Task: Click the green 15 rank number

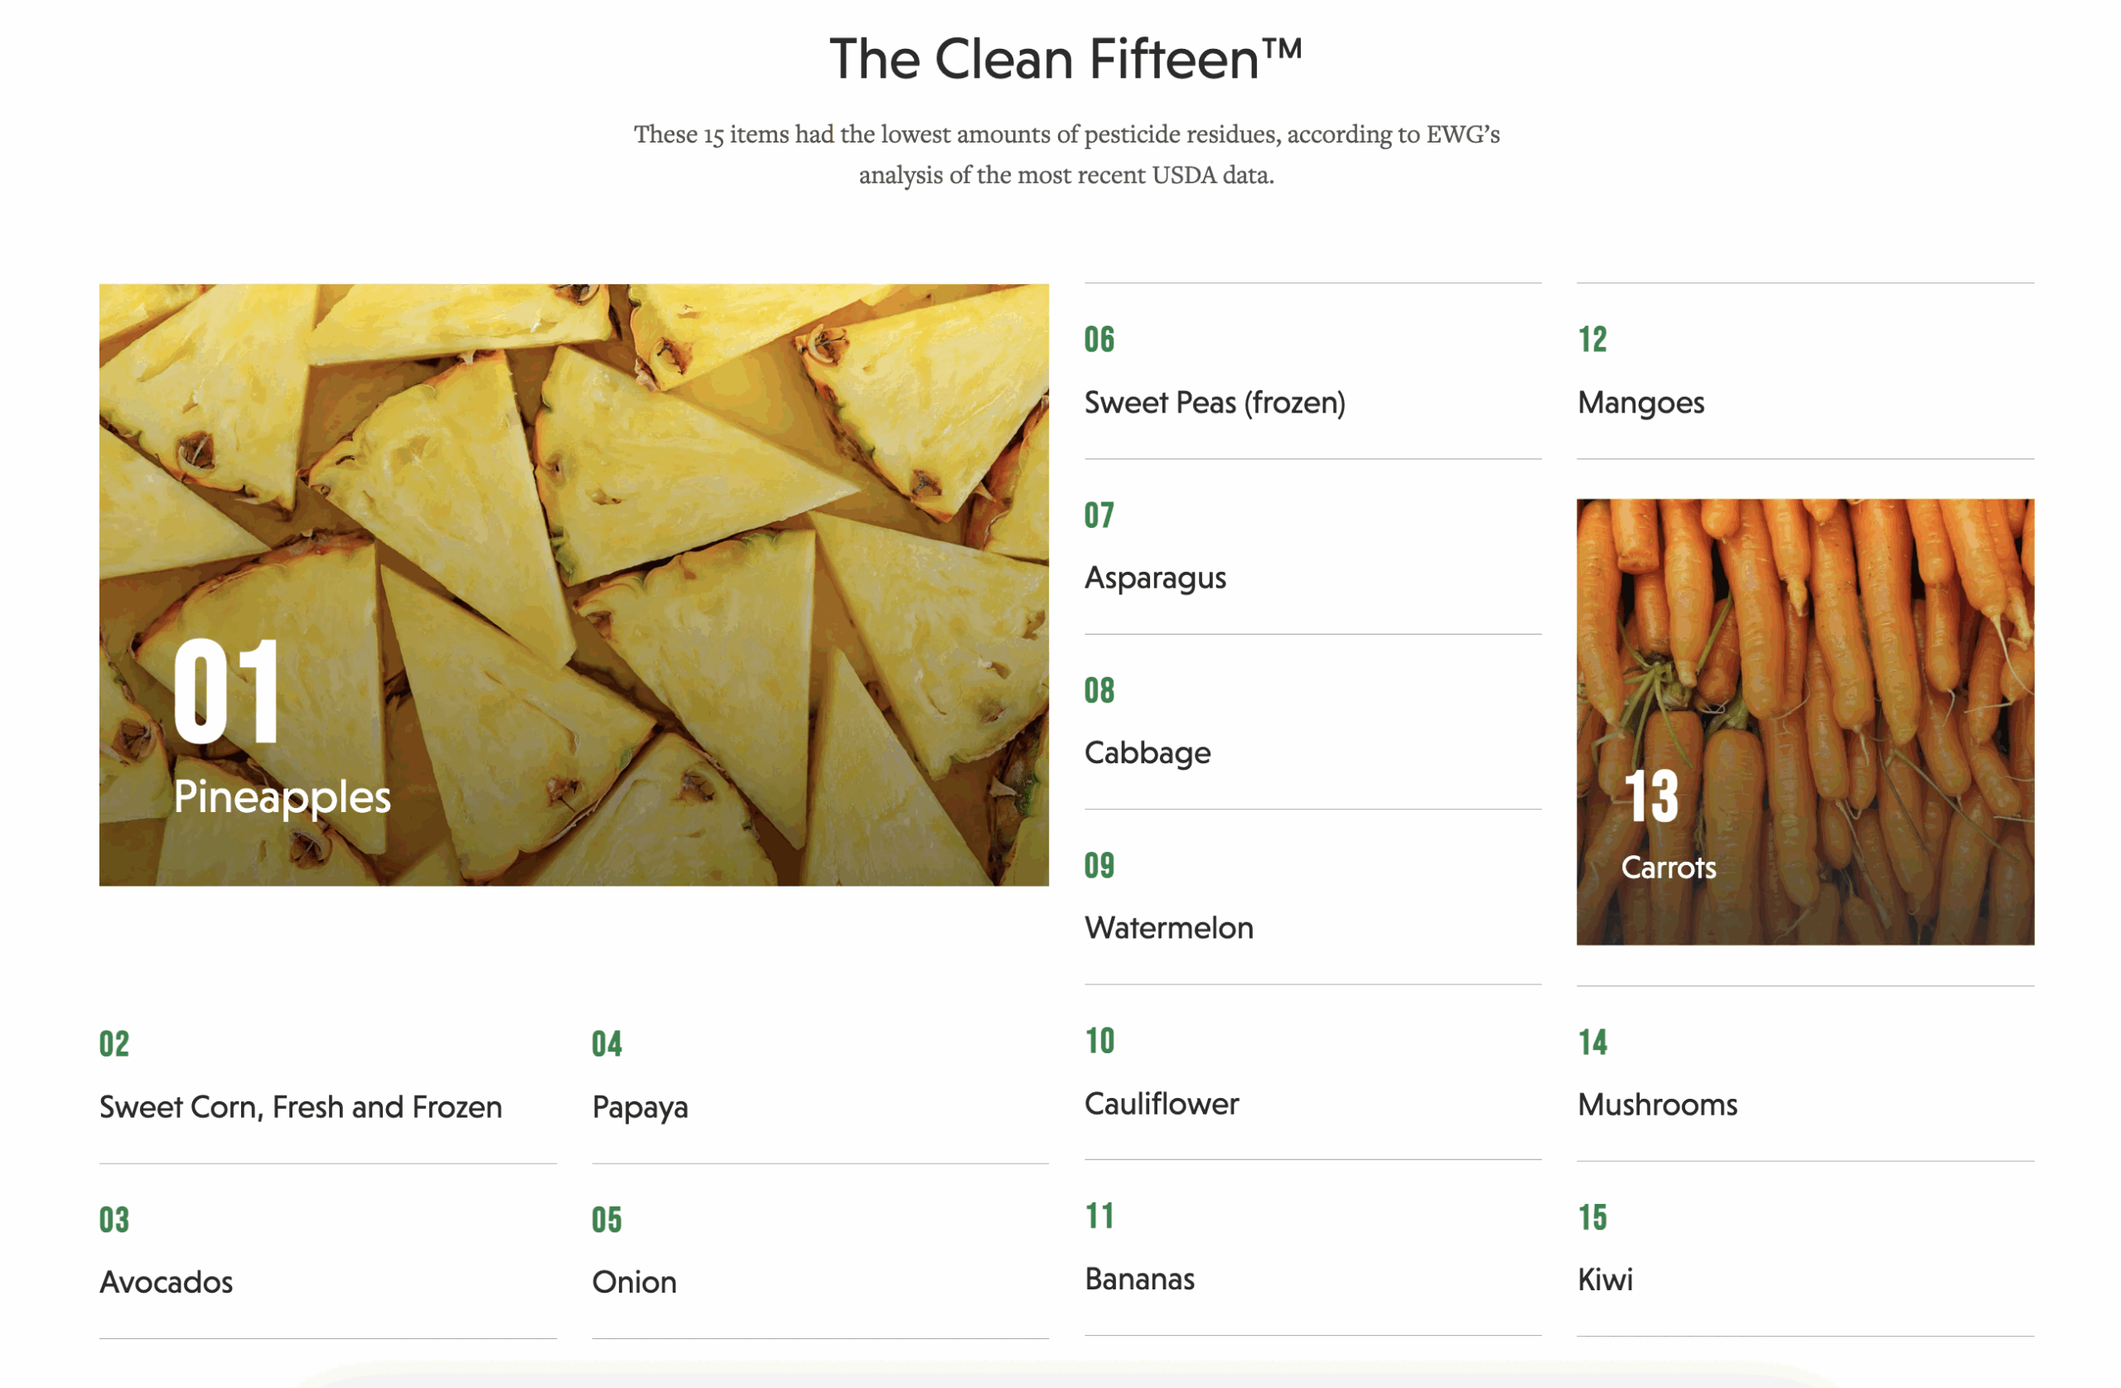Action: (1592, 1218)
